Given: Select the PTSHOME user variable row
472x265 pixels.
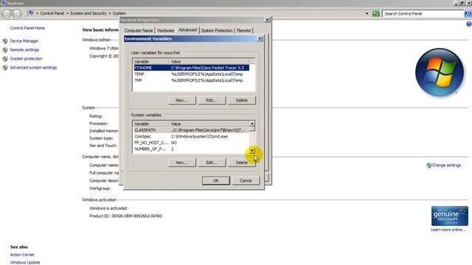Looking at the screenshot, I should (192, 68).
